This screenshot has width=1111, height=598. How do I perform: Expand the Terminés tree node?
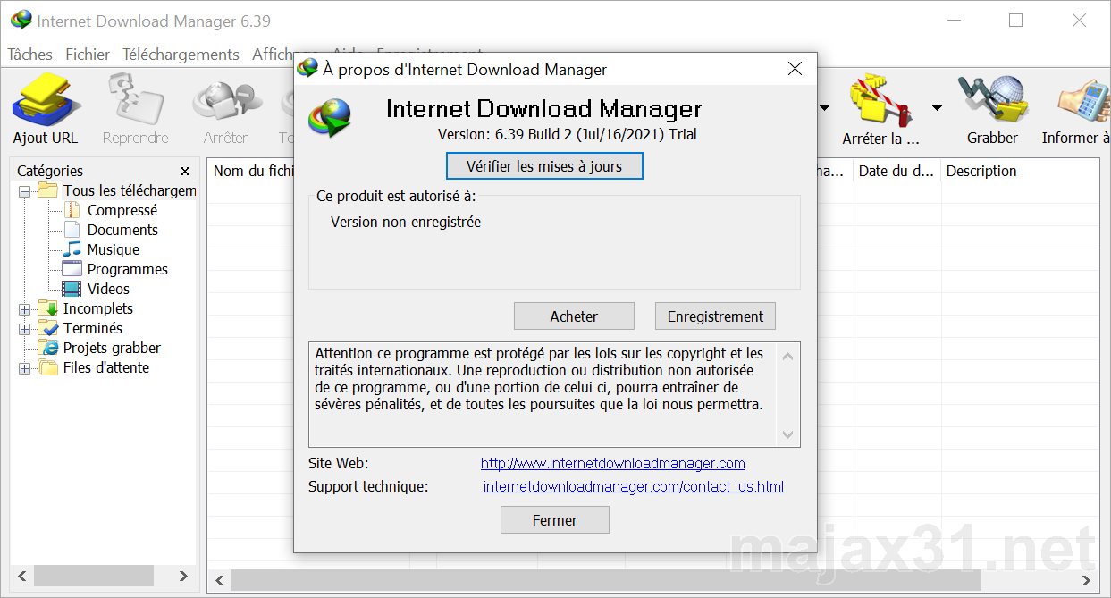tap(24, 329)
